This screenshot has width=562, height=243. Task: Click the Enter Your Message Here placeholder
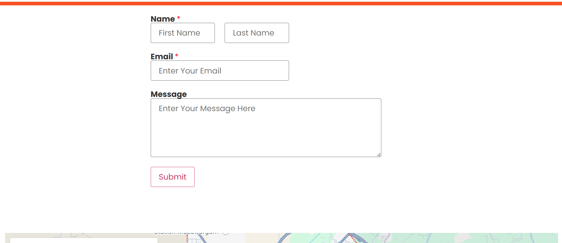coord(207,109)
